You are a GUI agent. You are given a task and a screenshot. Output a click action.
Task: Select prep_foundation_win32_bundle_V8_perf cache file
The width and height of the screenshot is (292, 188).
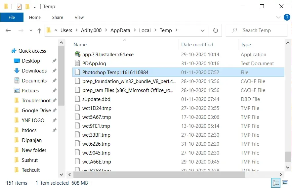tap(129, 81)
